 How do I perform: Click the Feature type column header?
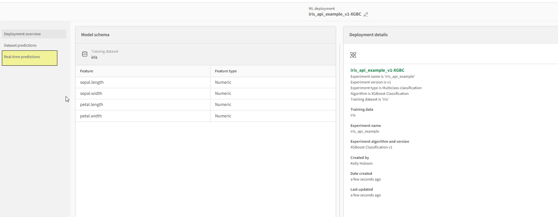click(x=226, y=71)
